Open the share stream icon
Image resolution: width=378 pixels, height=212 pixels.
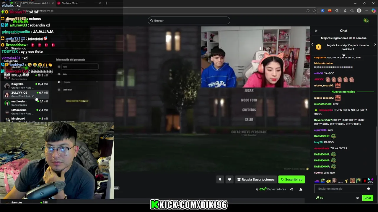pyautogui.click(x=291, y=189)
